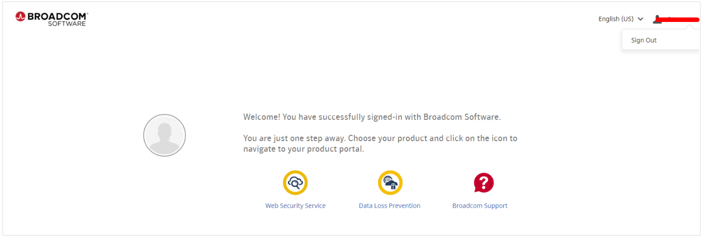Go to the Broadcom Support text link
The width and height of the screenshot is (705, 240).
point(480,206)
